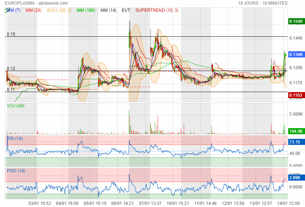Select the PGO (14) panel label
The height and width of the screenshot is (207, 305).
16,171
